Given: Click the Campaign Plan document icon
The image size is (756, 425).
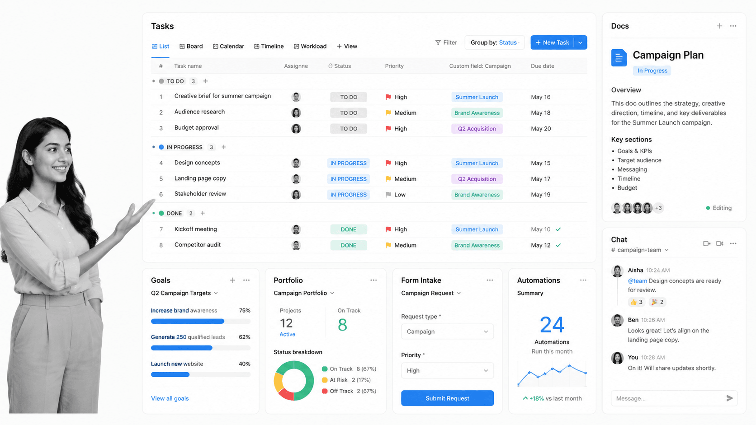Looking at the screenshot, I should click(619, 58).
